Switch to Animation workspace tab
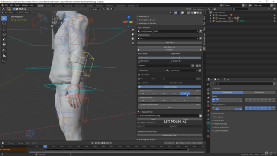The height and width of the screenshot is (156, 277). [x=99, y=6]
